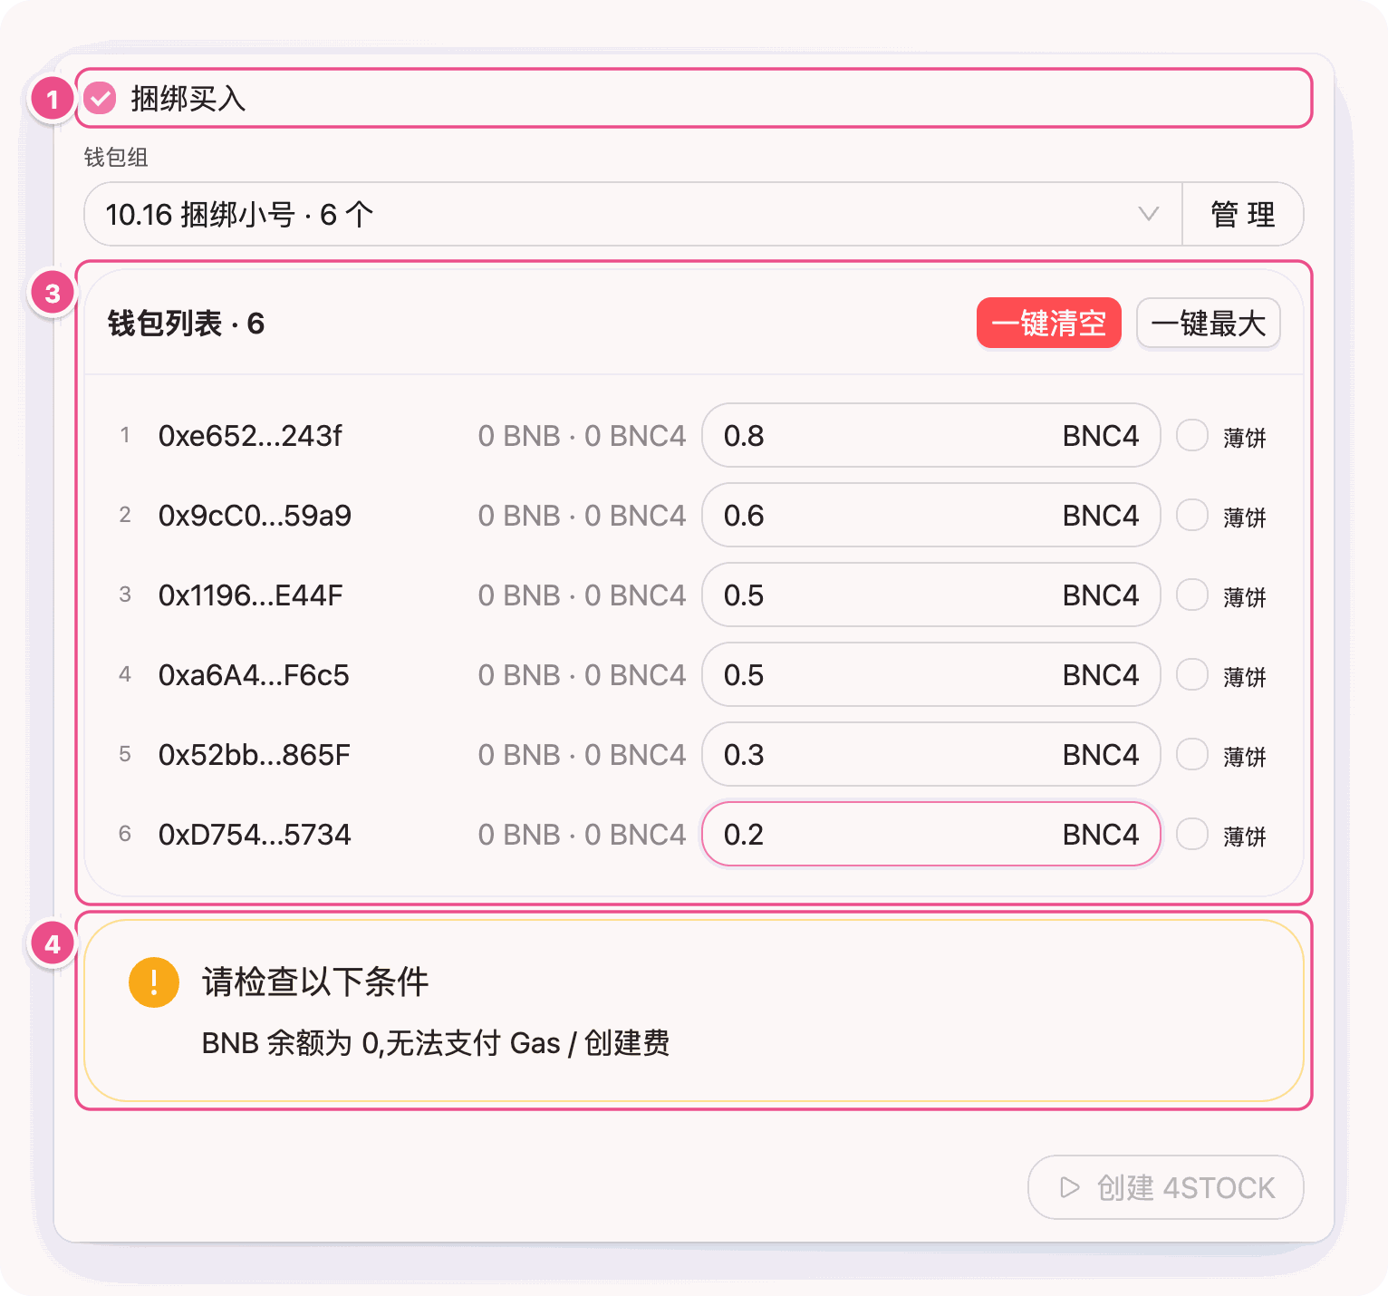Toggle 薄饼 option for wallet 0xa6A4...F6c5

(x=1192, y=675)
